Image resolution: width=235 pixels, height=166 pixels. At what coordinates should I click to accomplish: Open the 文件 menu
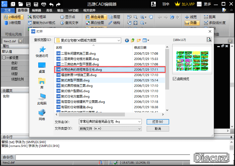click(8, 10)
